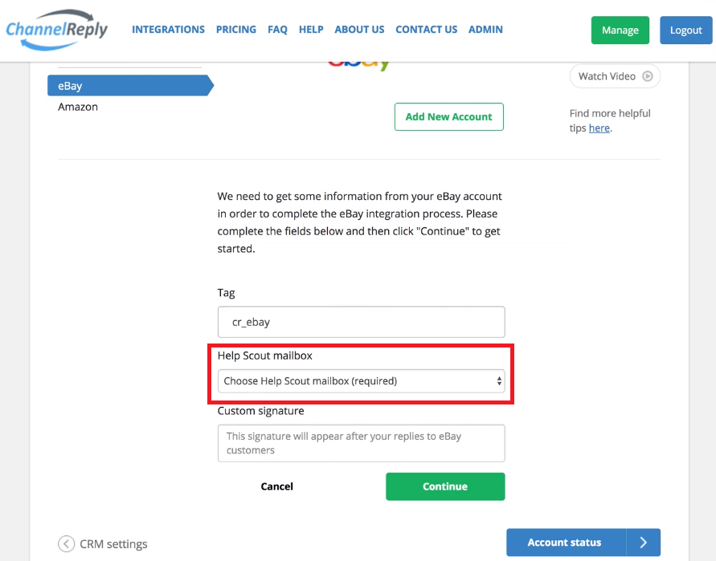Screen dimensions: 716x561
Task: Switch to the Amazon sidebar item
Action: coord(78,107)
